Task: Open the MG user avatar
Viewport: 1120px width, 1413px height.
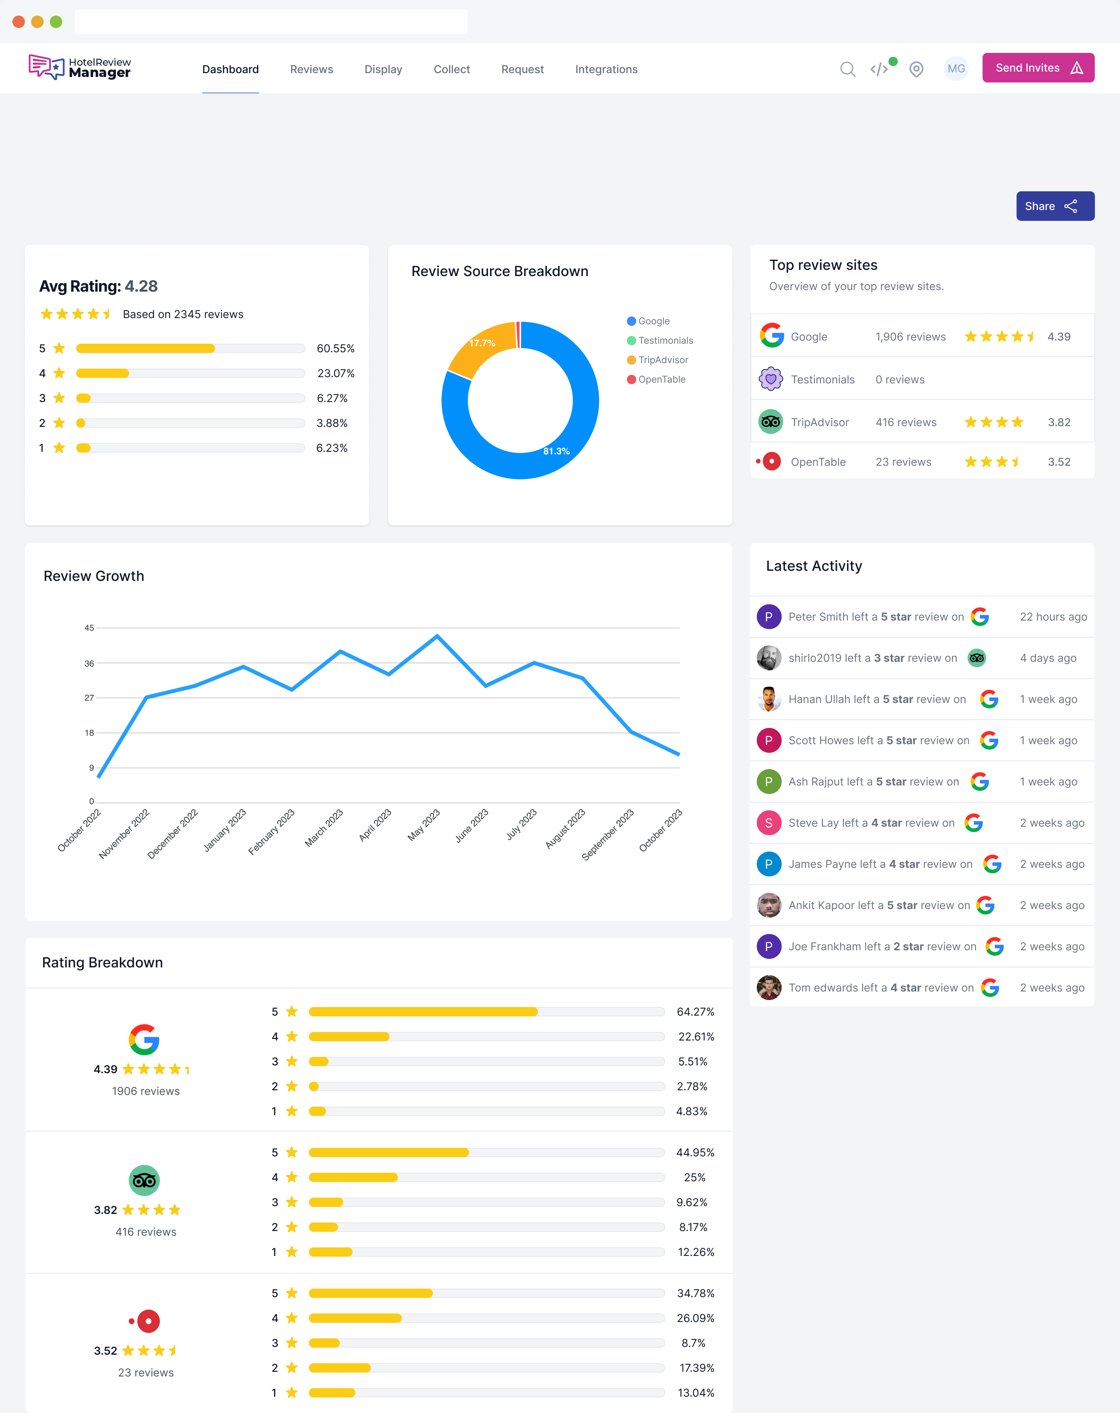Action: point(956,68)
